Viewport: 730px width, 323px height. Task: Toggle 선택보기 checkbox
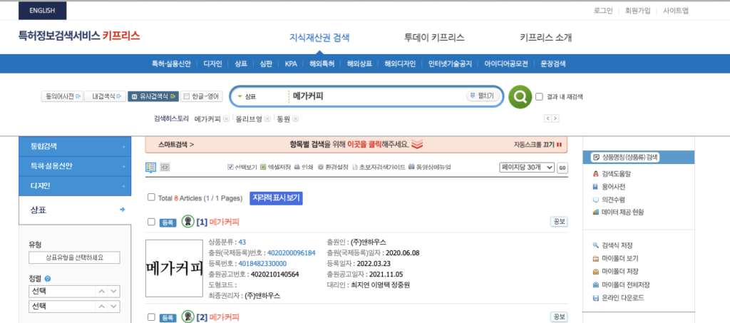pyautogui.click(x=230, y=167)
